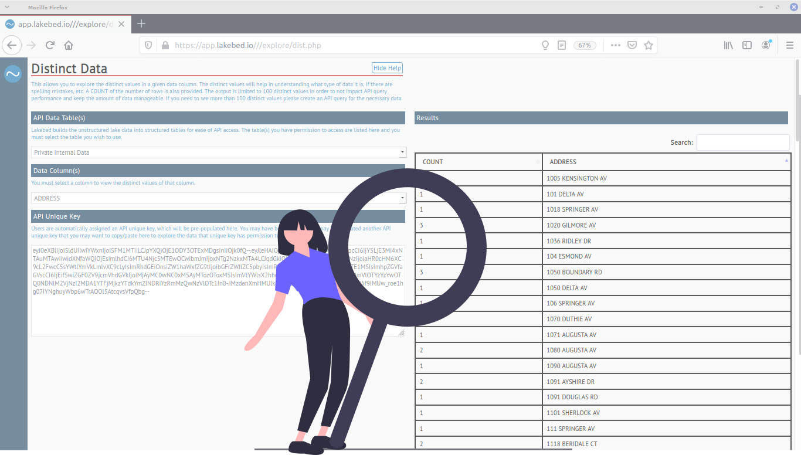The image size is (801, 455).
Task: Click the '1091 AYSHIRE DR' cell
Action: coord(667,382)
